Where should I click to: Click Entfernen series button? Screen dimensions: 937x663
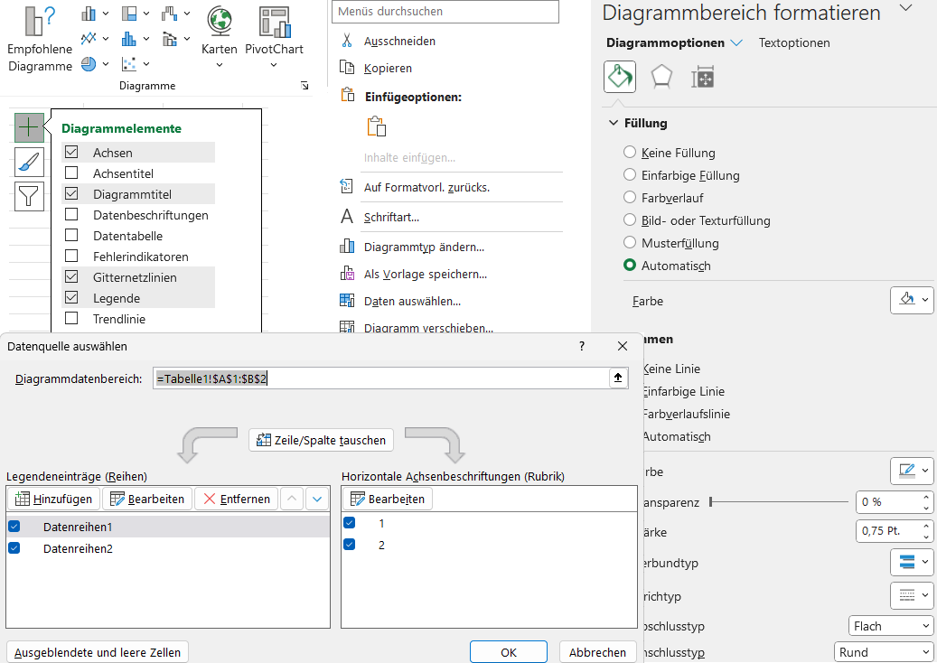click(x=237, y=499)
